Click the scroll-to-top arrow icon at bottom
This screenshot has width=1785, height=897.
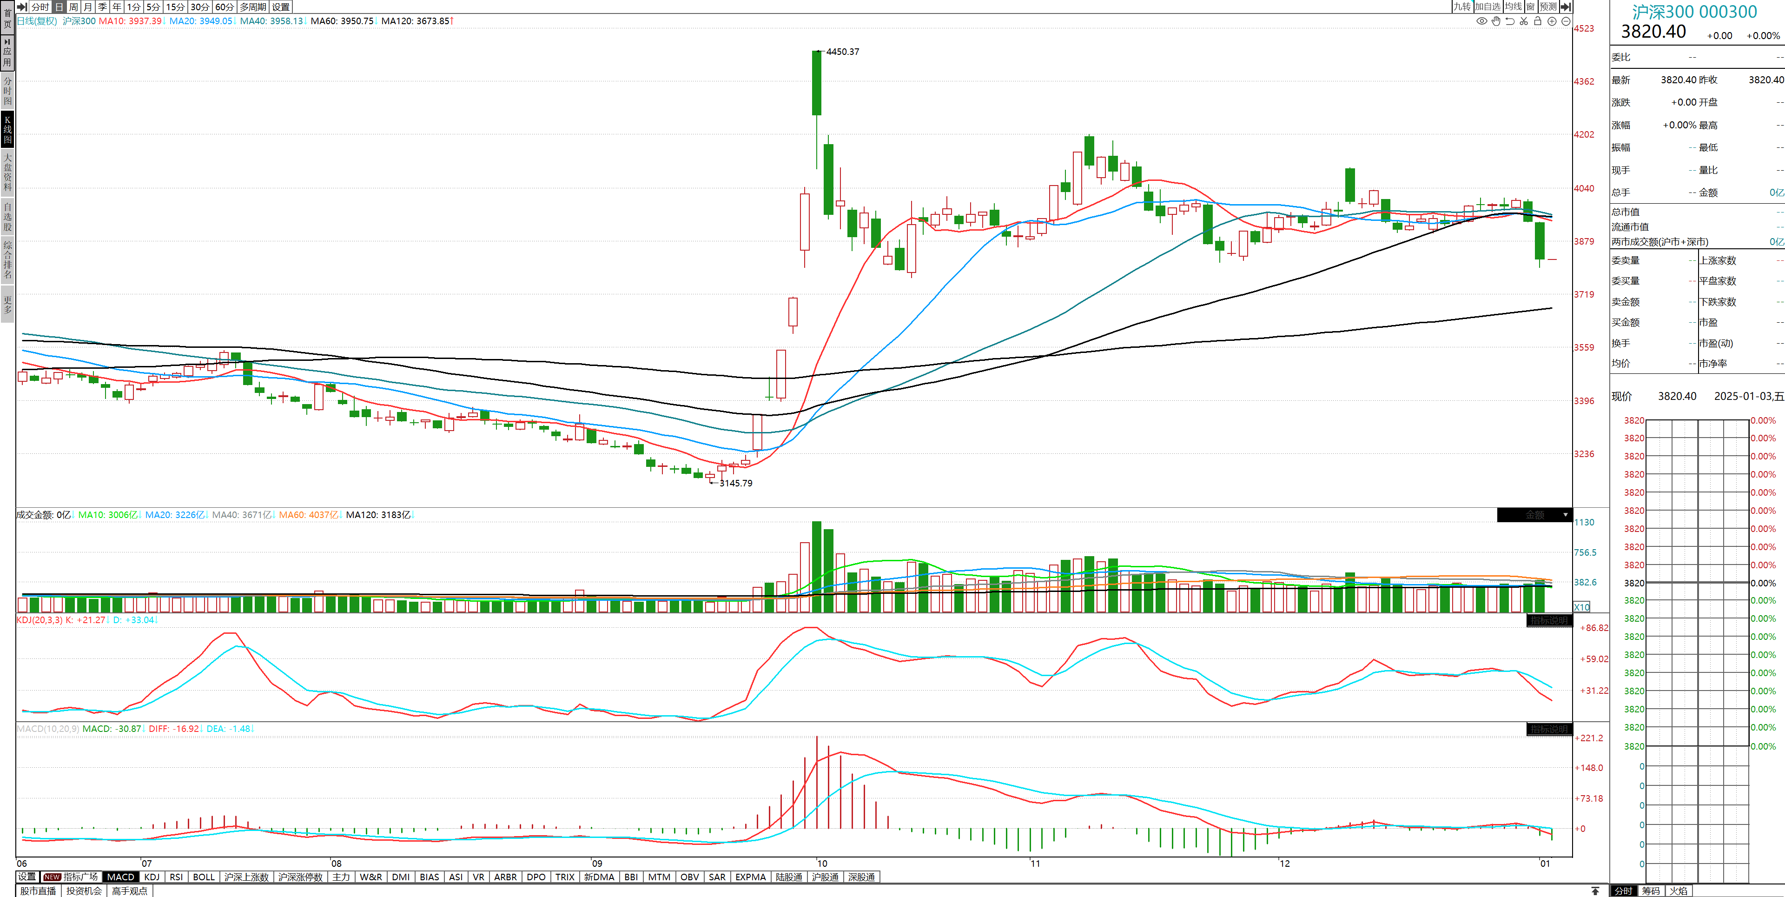tap(1595, 891)
